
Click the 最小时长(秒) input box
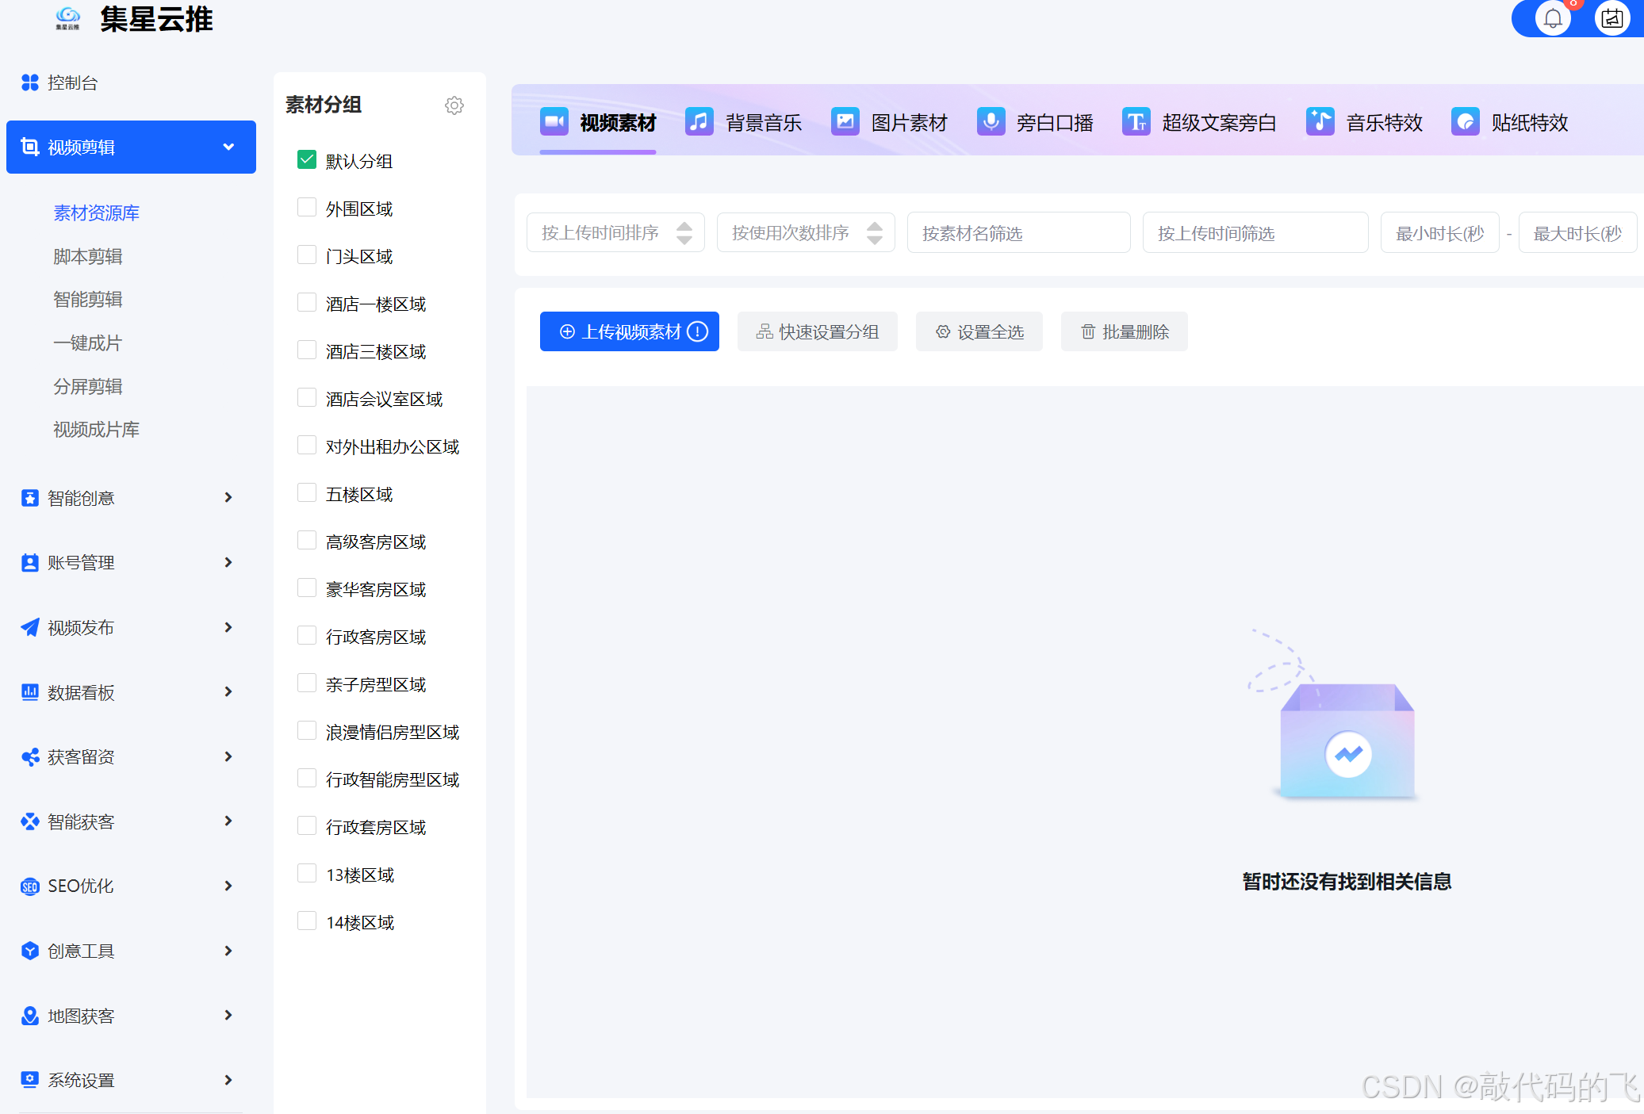1439,232
